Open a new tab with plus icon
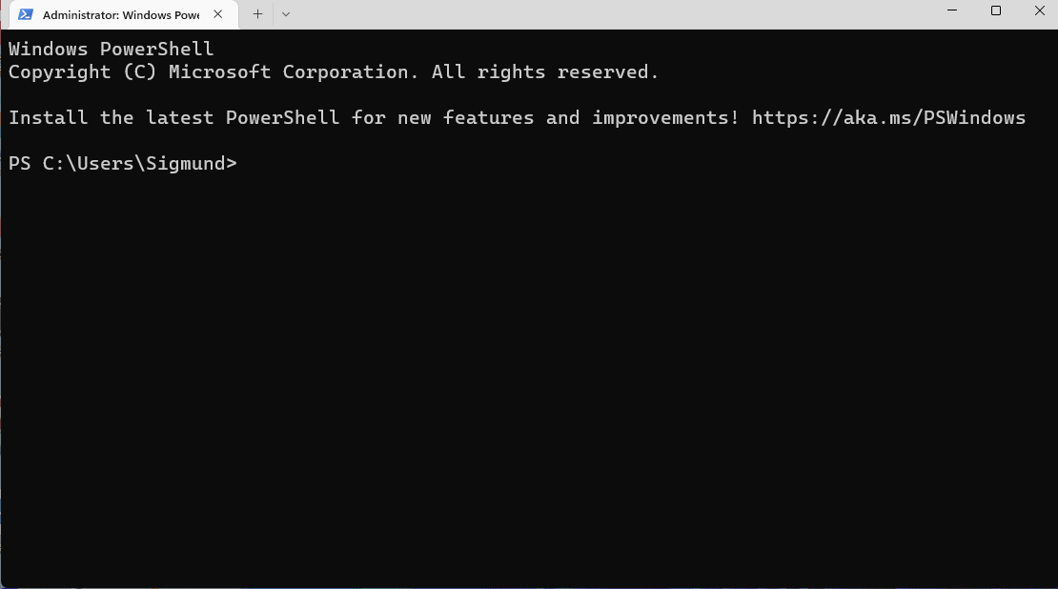Viewport: 1058px width, 589px height. [x=257, y=14]
